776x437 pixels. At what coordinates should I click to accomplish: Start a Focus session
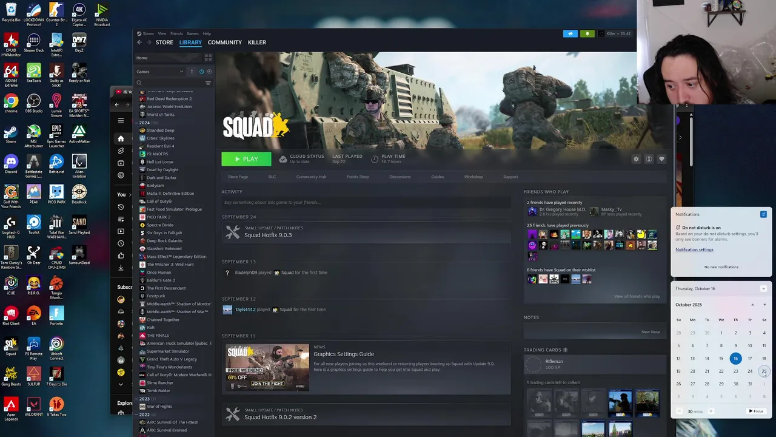[x=756, y=412]
